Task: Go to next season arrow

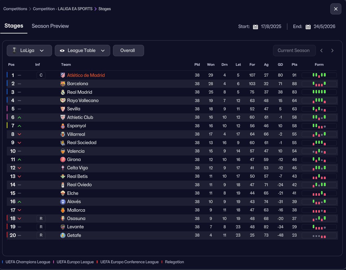Action: tap(332, 51)
